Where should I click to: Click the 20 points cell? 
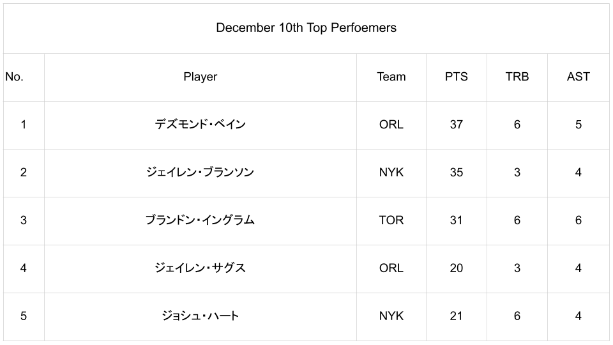(456, 268)
